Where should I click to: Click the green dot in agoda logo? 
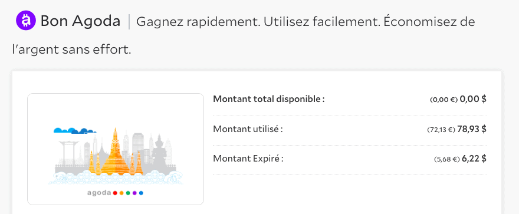click(x=128, y=193)
